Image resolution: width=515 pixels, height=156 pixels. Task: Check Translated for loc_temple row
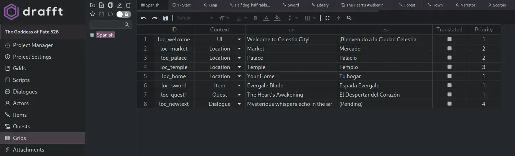pos(450,67)
